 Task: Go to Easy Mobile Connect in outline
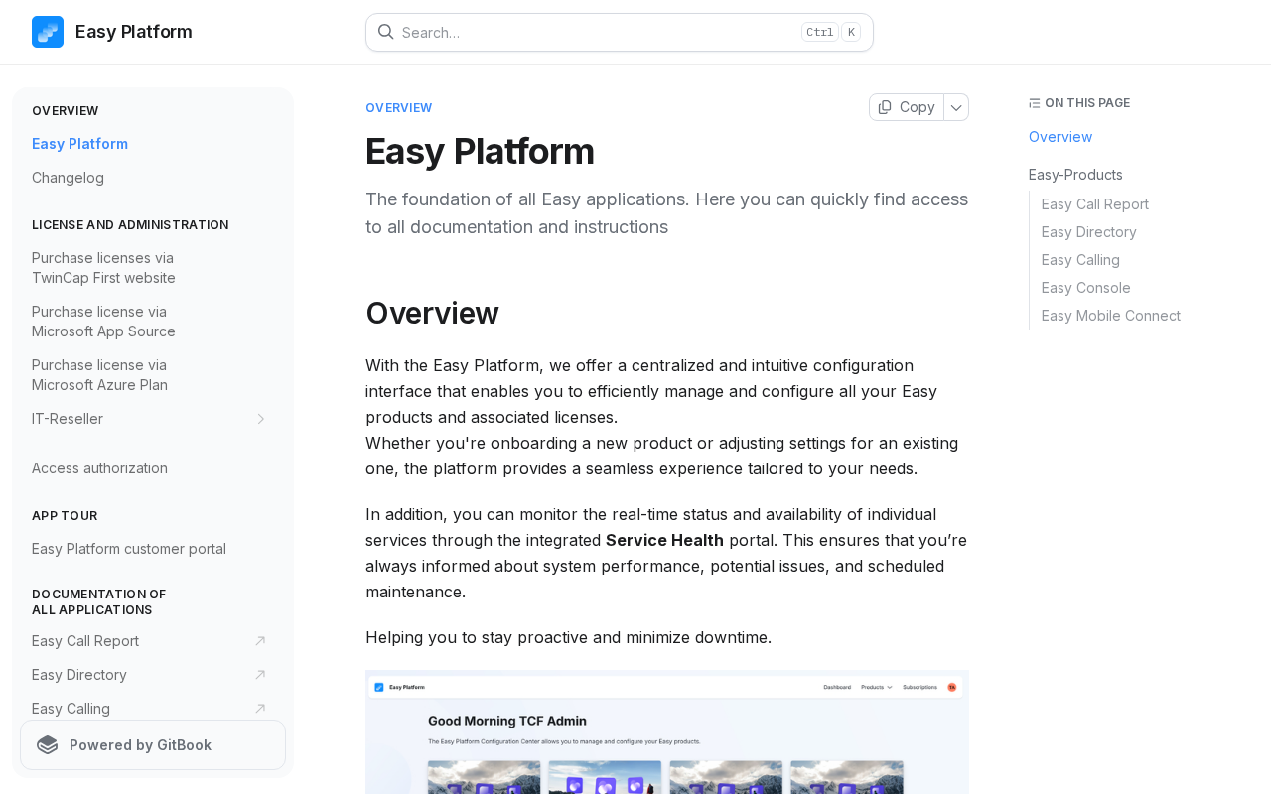1110,316
